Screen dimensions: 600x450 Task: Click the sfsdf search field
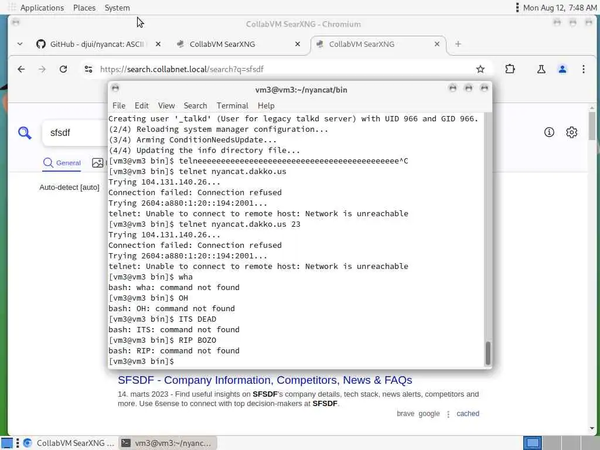tap(74, 133)
